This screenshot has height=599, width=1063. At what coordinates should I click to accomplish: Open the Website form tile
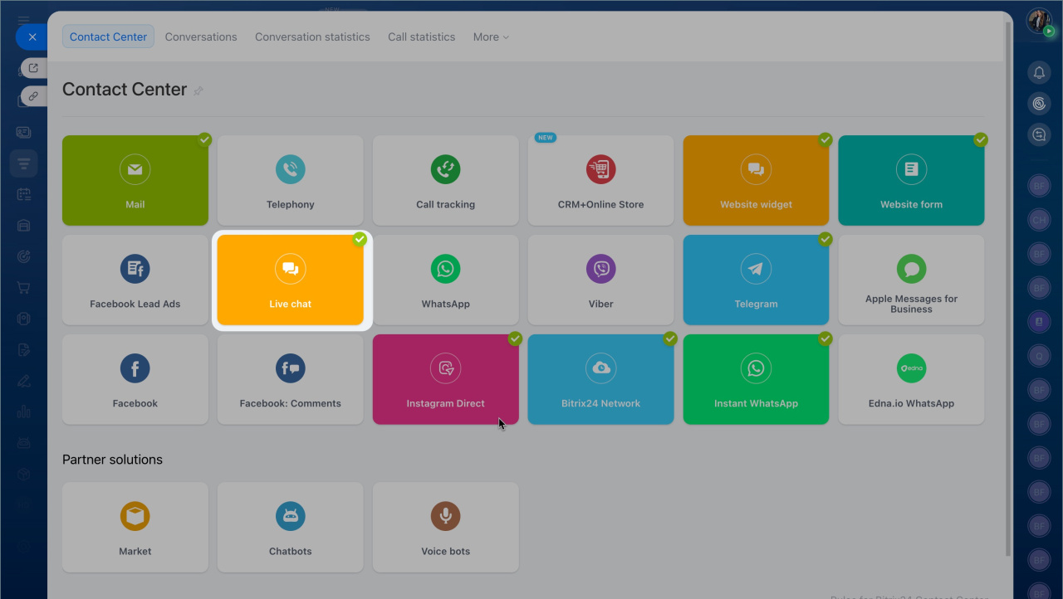(x=912, y=181)
